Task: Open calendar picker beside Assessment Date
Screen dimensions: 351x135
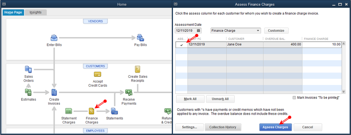Action: pos(199,30)
